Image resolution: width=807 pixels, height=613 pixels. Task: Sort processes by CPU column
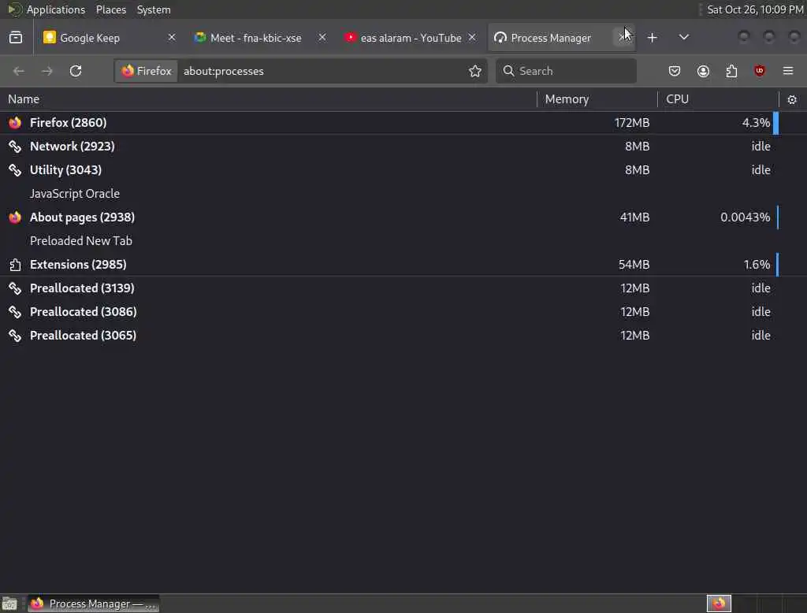[x=718, y=99]
